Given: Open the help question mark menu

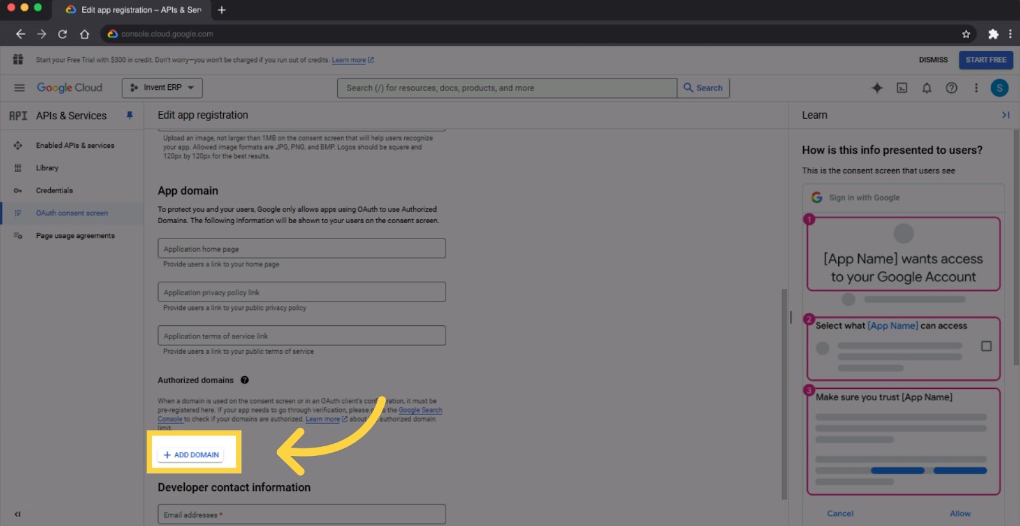Looking at the screenshot, I should (x=951, y=88).
